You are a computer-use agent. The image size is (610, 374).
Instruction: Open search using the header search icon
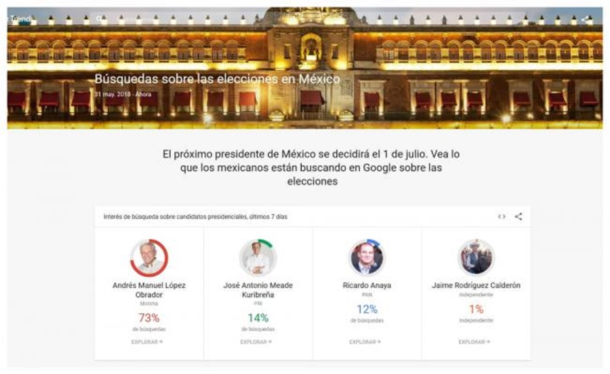(x=97, y=19)
